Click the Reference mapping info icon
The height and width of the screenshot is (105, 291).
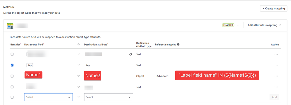pos(178,44)
